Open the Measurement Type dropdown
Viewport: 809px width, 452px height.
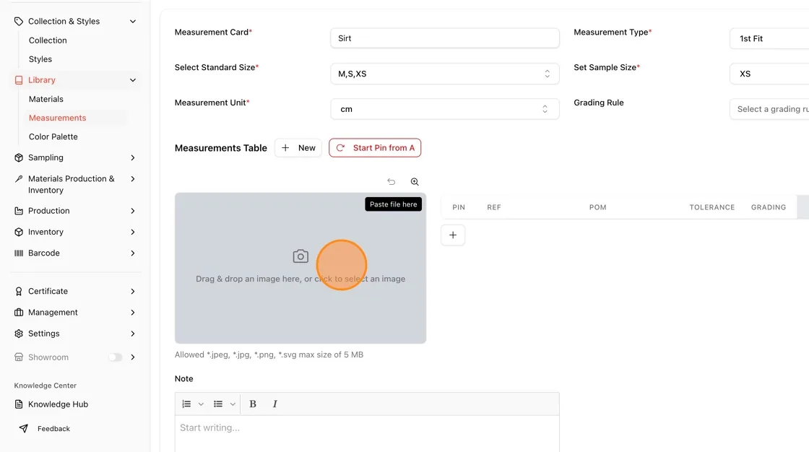pyautogui.click(x=769, y=38)
